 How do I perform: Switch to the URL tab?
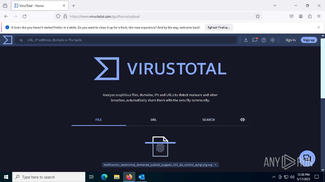click(154, 120)
